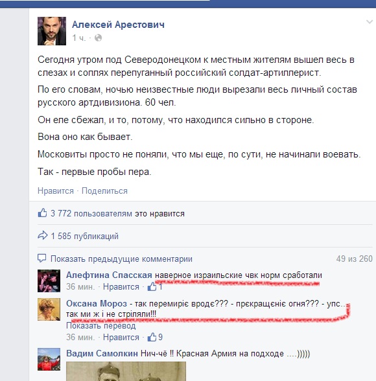Open the post options chevron menu
This screenshot has width=376, height=381.
pyautogui.click(x=370, y=22)
